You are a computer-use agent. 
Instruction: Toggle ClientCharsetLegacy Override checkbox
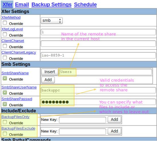(5, 58)
